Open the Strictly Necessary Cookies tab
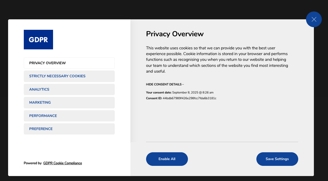Screen dimensions: 328x181 (69, 76)
